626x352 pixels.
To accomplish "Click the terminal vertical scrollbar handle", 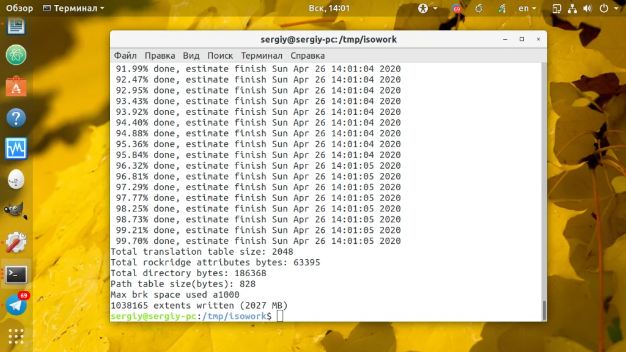I will 543,310.
